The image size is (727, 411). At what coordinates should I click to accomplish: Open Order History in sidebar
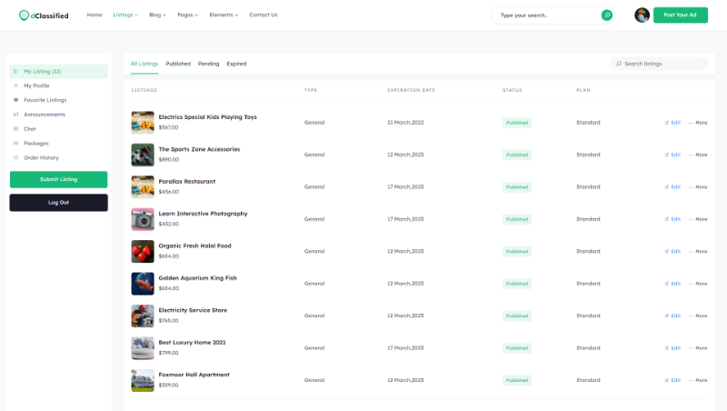point(41,157)
